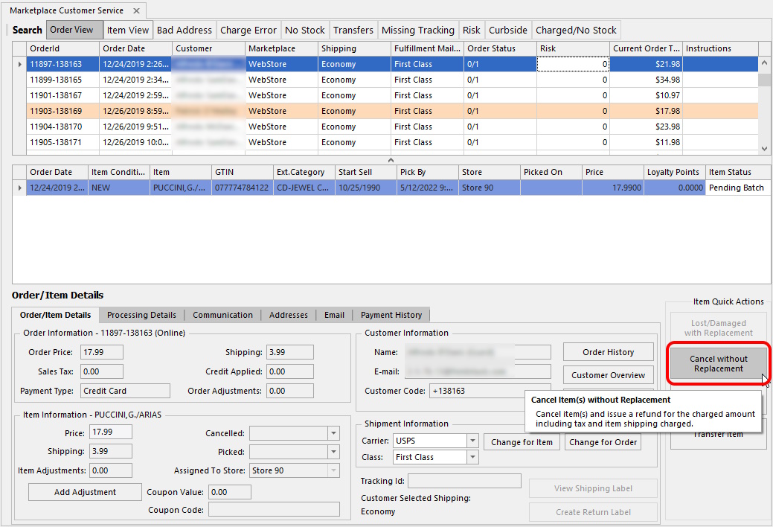Sort by OrderId column header
Image resolution: width=773 pixels, height=527 pixels.
tap(62, 48)
